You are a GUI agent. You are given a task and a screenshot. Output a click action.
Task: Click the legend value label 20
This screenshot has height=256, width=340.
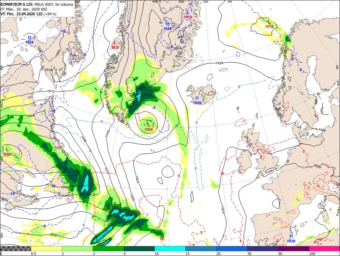[218, 254]
